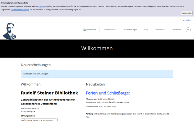The image size is (194, 121).
Task: Click the Neuerscheinungen heading
Action: 36,65
